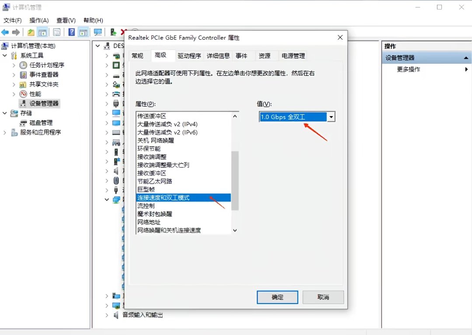This screenshot has height=335, width=472.
Task: Click the 计算机管理 title bar app icon
Action: (6, 7)
